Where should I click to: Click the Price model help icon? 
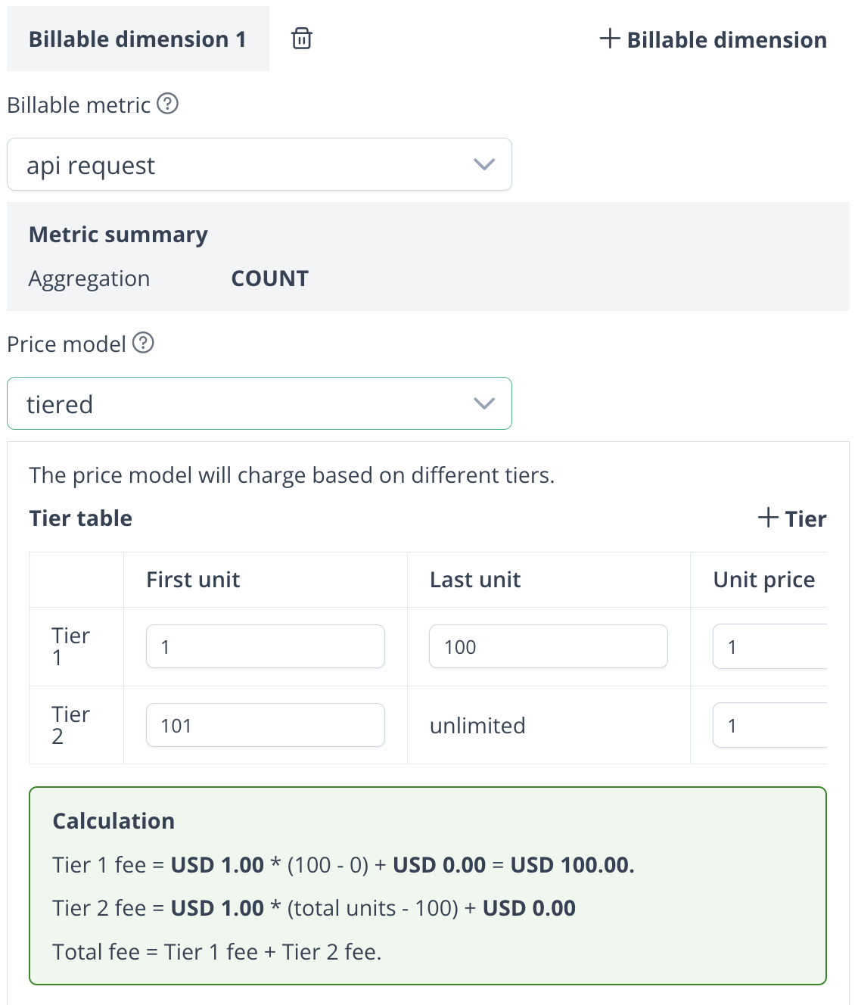pos(143,343)
